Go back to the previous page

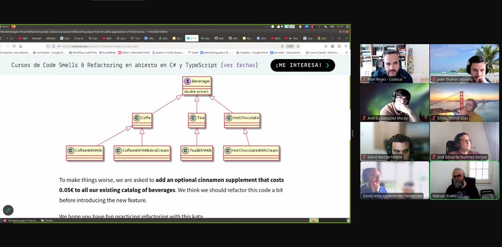click(1, 46)
